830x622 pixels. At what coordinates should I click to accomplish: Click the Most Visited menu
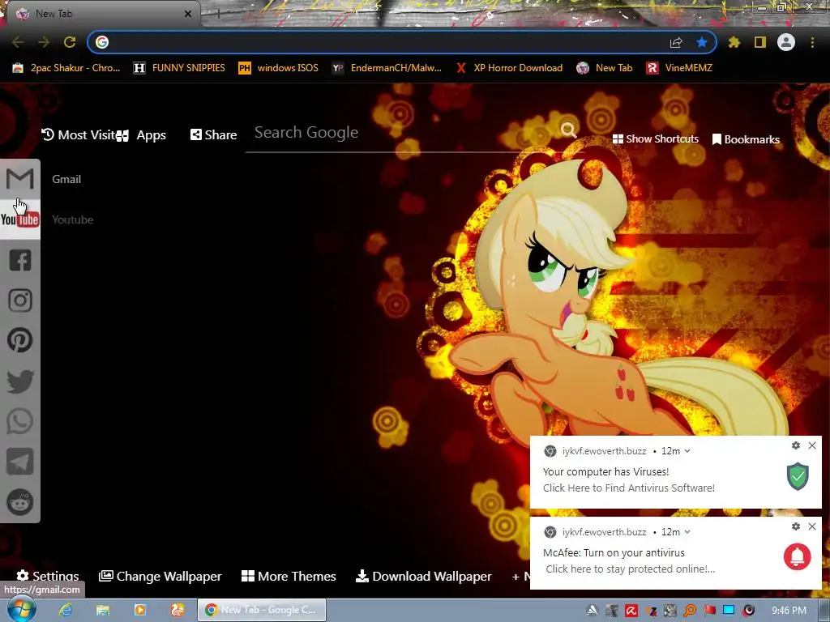click(79, 135)
